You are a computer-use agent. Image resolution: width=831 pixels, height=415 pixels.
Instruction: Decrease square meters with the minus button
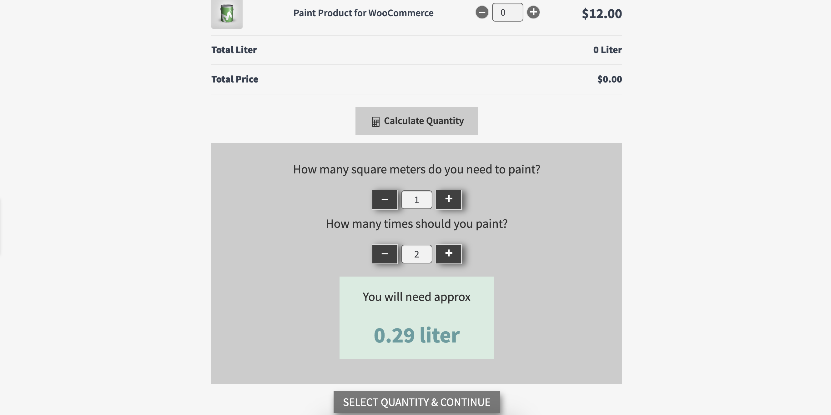pyautogui.click(x=385, y=200)
